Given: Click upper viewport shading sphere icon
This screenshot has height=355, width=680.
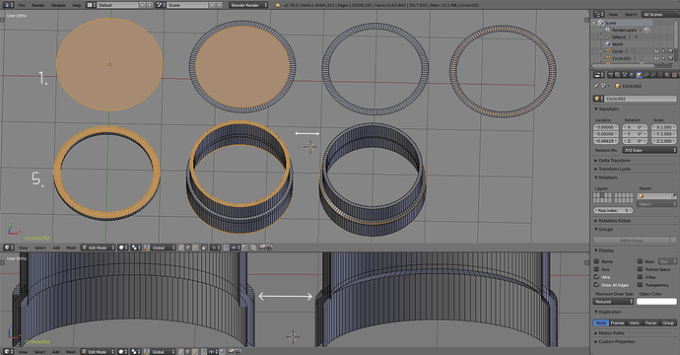Looking at the screenshot, I should [122, 248].
